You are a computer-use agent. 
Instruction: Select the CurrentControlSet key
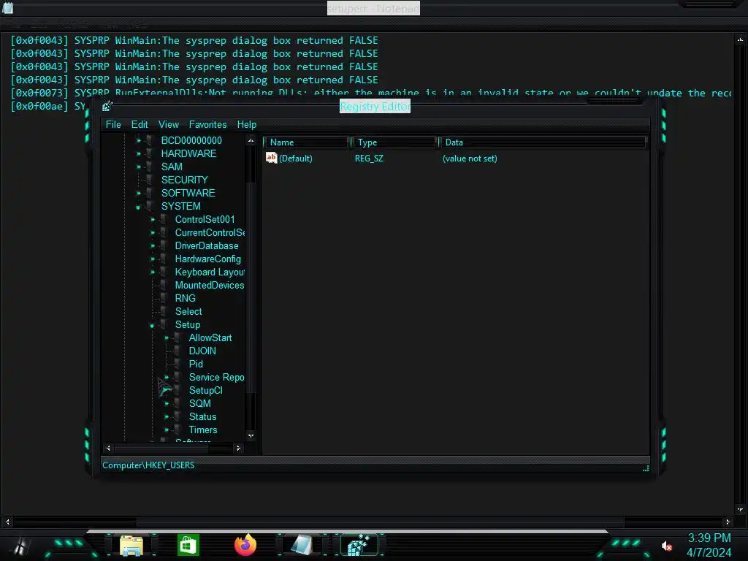pos(210,233)
